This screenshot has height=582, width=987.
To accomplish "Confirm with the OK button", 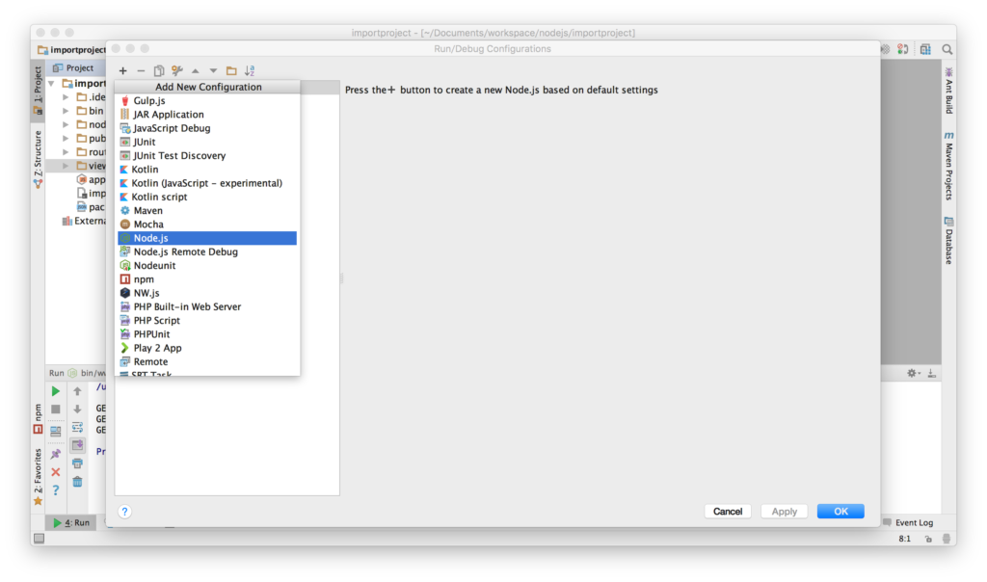I will [x=840, y=512].
